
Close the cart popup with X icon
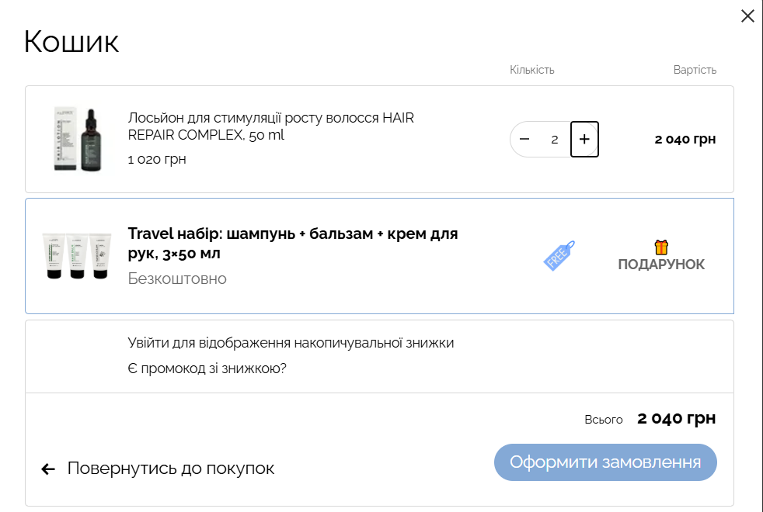point(747,16)
